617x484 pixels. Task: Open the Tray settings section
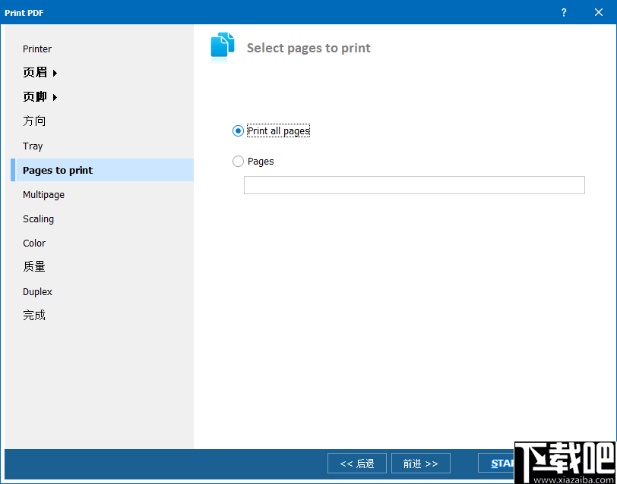pyautogui.click(x=32, y=146)
